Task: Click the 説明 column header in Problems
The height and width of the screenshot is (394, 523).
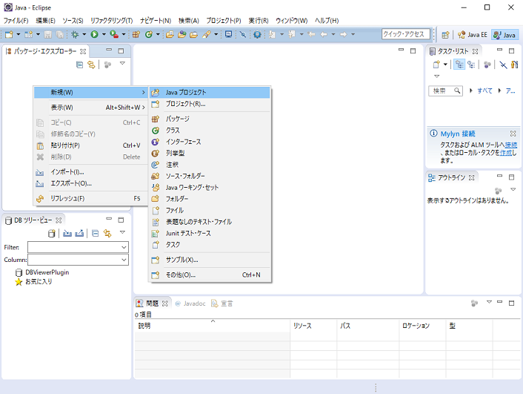Action: point(212,326)
